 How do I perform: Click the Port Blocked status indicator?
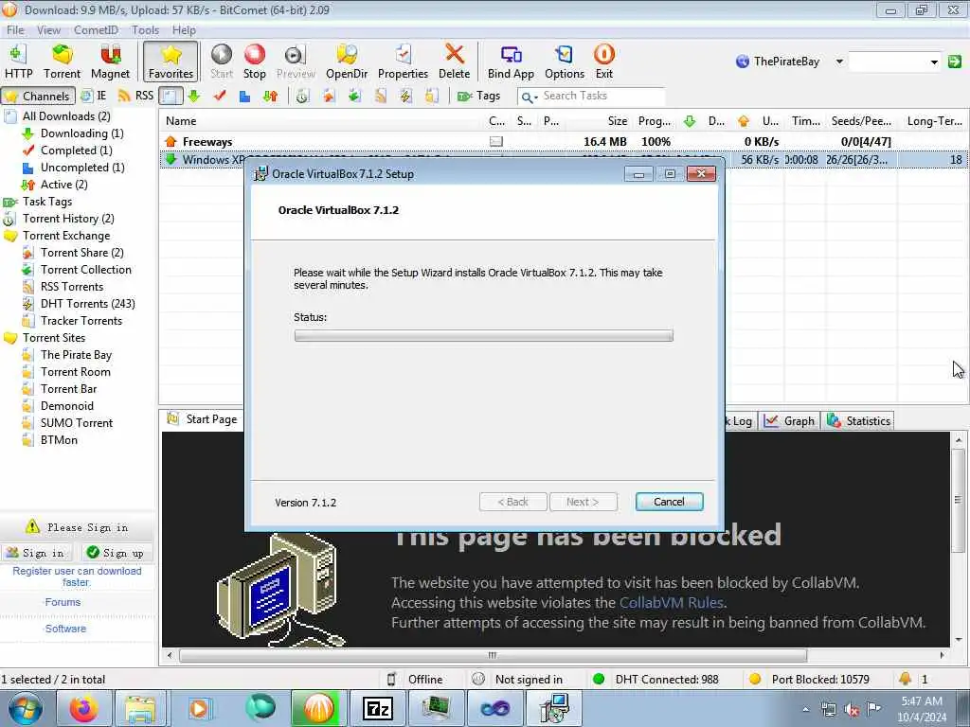809,680
